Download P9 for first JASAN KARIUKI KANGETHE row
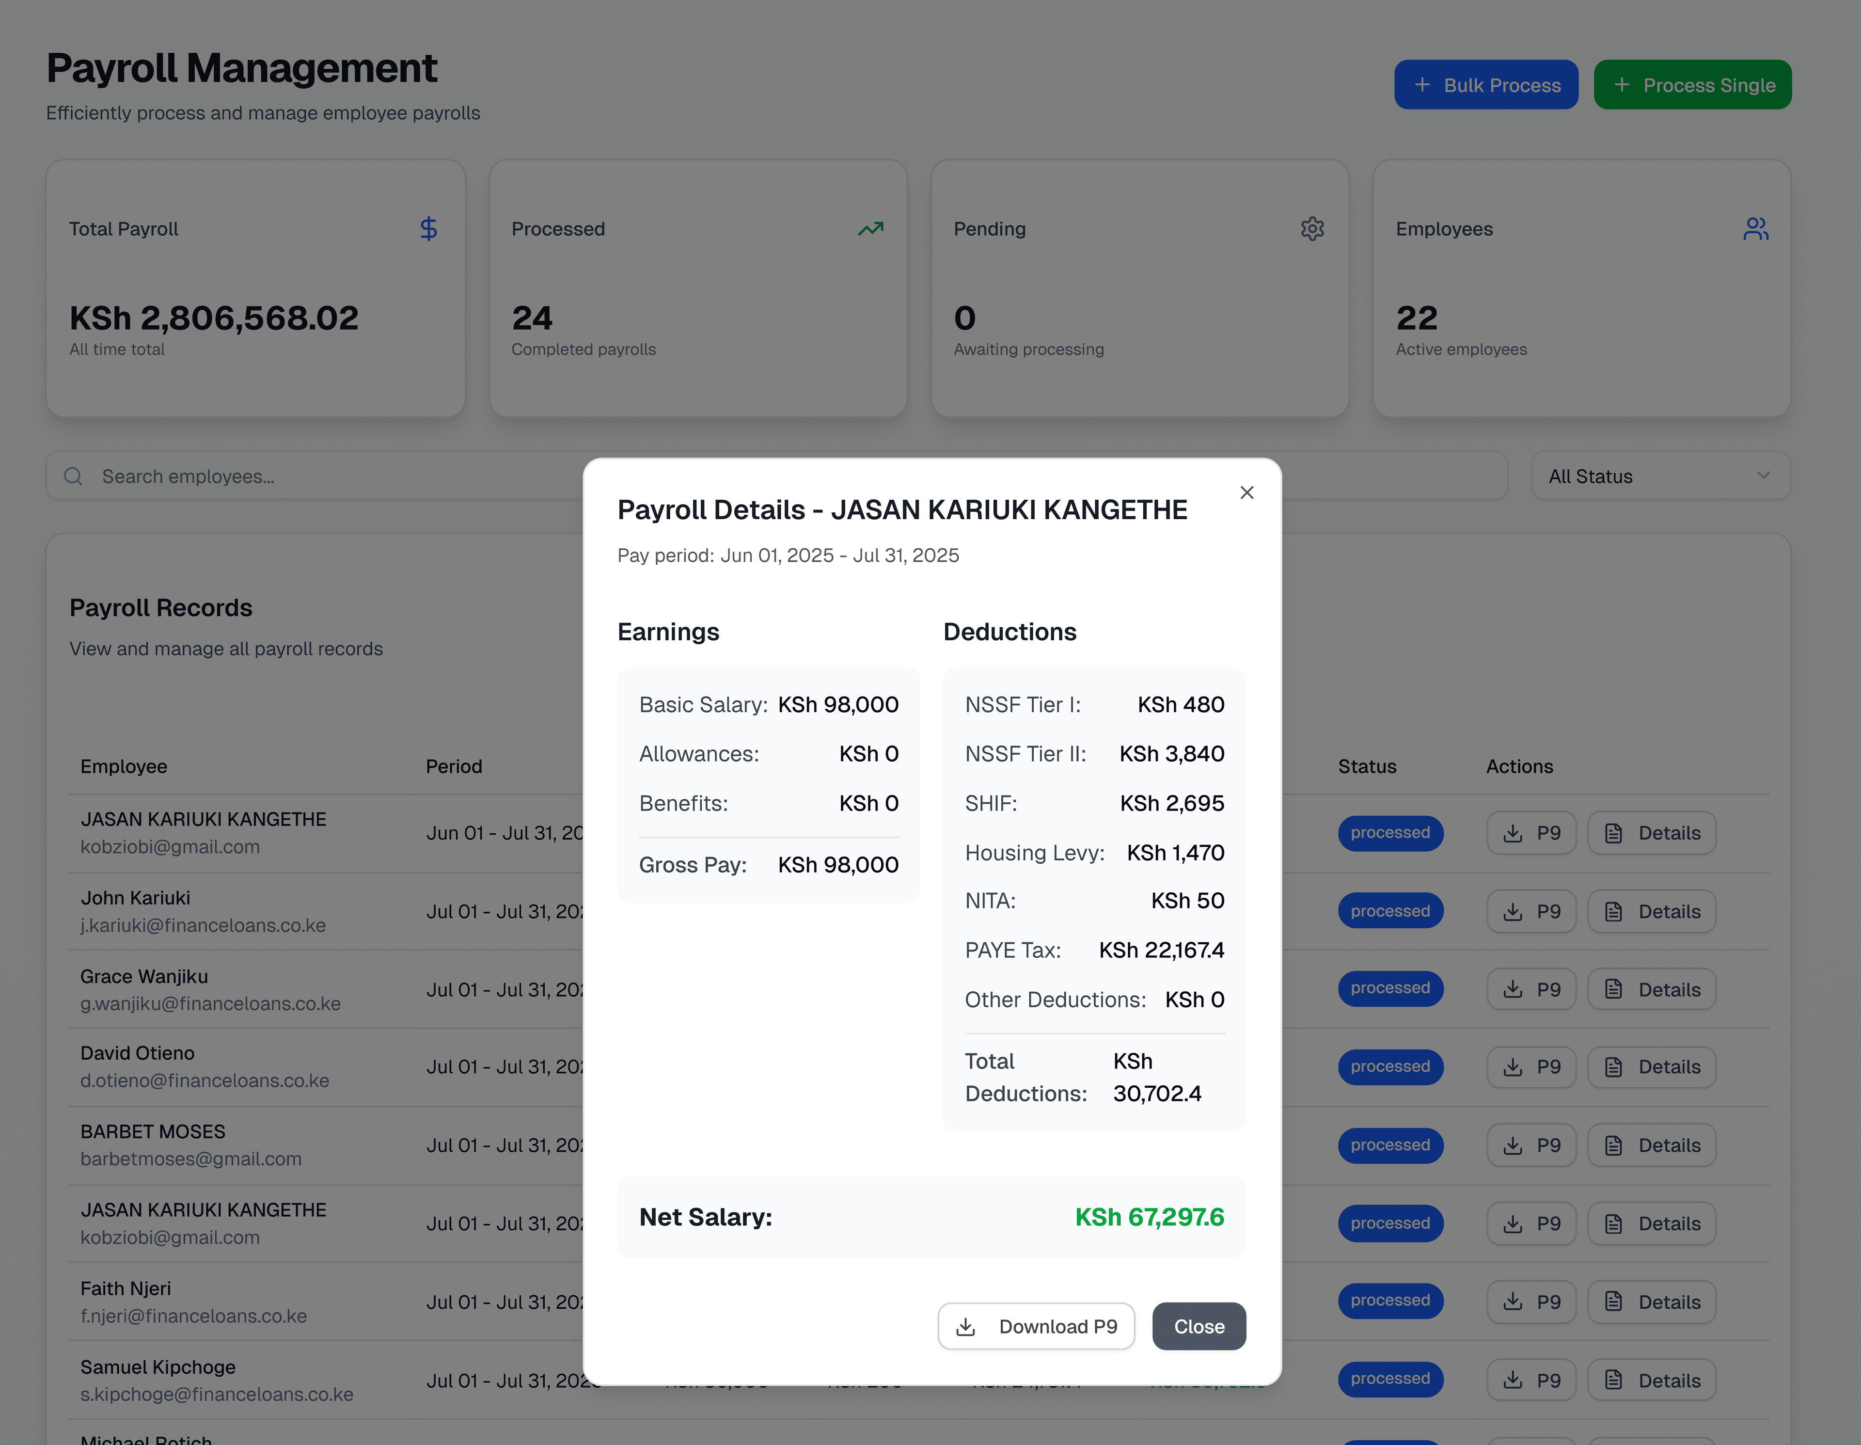The height and width of the screenshot is (1445, 1861). pos(1531,833)
